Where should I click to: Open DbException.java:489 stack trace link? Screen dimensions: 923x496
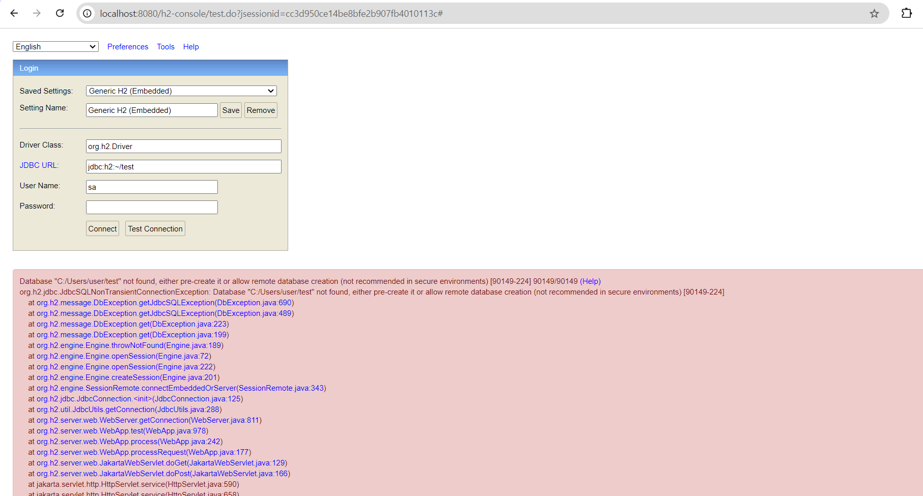[x=165, y=313]
